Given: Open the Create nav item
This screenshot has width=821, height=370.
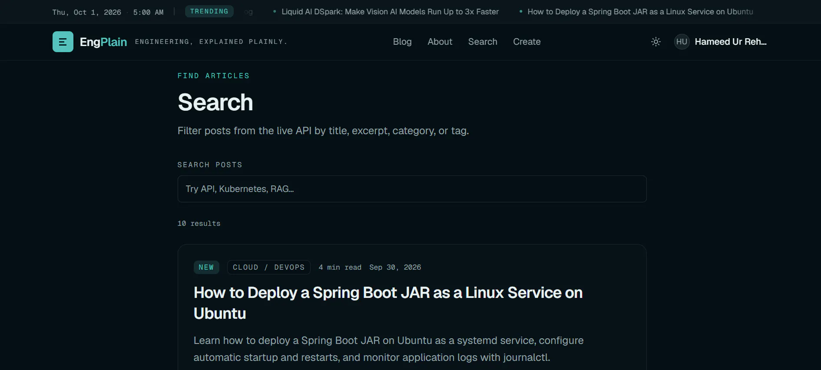Looking at the screenshot, I should [x=526, y=42].
